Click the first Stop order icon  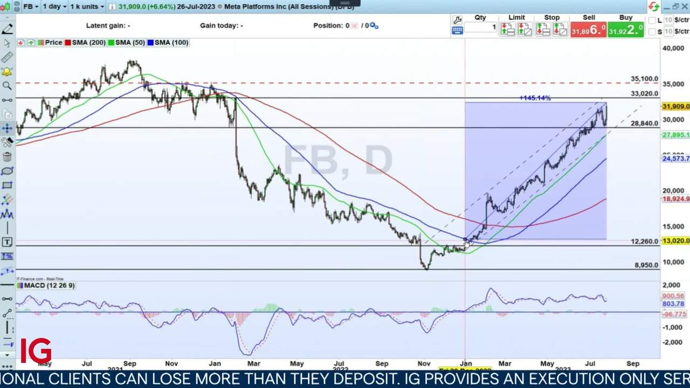tap(543, 30)
